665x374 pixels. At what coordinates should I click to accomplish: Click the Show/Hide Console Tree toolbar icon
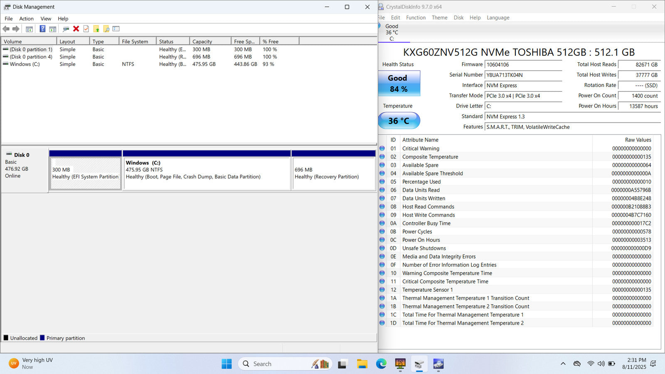pyautogui.click(x=29, y=29)
